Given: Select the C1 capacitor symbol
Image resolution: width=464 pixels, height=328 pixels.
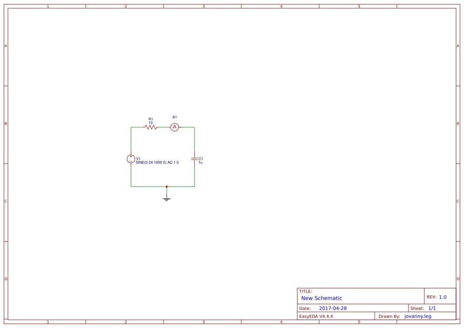Looking at the screenshot, I should tap(194, 159).
